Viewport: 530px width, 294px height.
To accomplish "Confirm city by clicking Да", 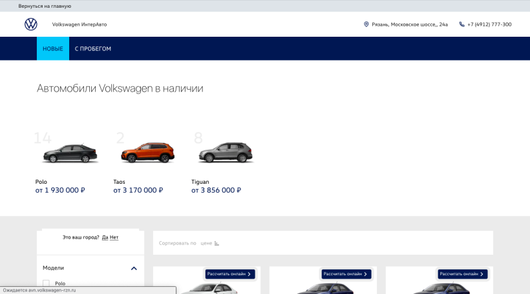I will click(x=105, y=237).
